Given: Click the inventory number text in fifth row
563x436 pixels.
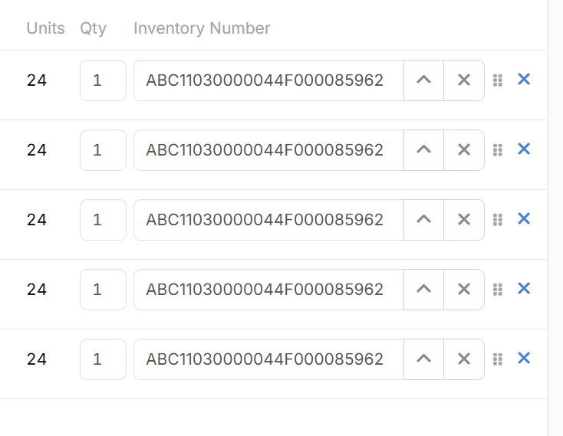Looking at the screenshot, I should [x=265, y=359].
